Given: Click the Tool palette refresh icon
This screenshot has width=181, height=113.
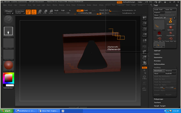Looking at the screenshot, I should point(177,5).
